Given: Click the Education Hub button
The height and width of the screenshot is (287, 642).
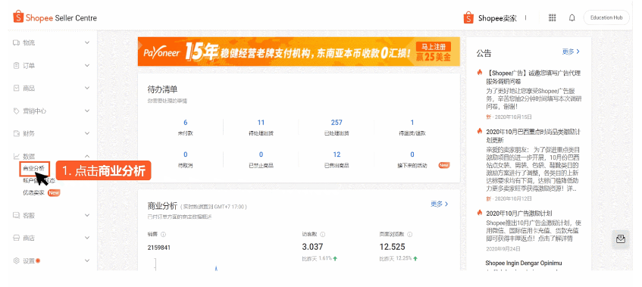Looking at the screenshot, I should (x=606, y=17).
